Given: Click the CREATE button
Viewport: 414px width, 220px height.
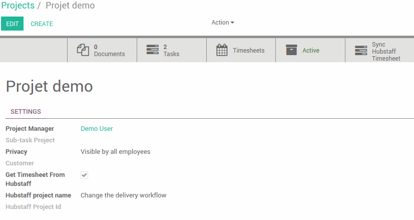Looking at the screenshot, I should (x=42, y=24).
